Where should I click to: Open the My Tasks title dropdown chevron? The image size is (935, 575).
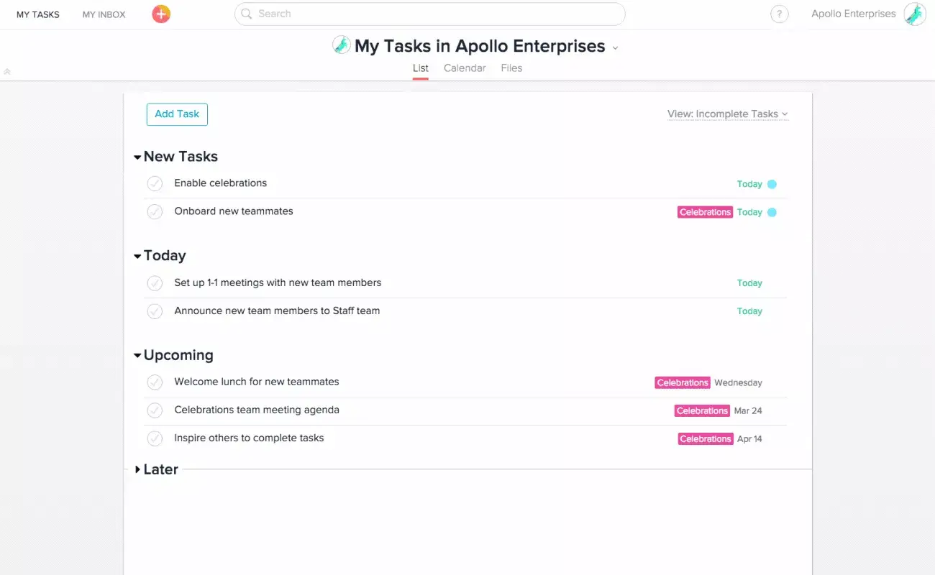(x=615, y=47)
